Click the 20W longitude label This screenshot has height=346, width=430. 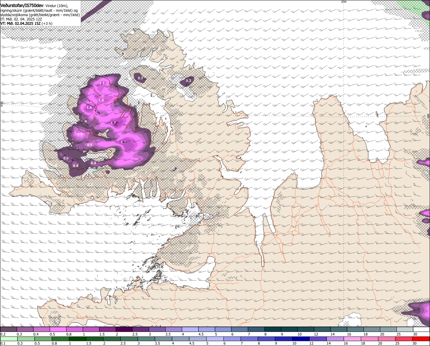[343, 2]
